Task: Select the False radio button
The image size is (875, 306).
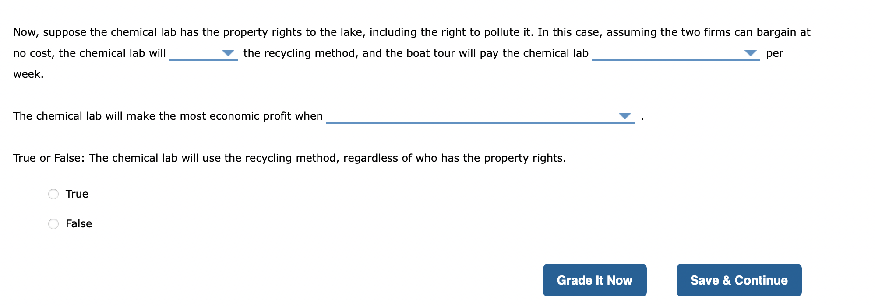Action: pos(53,223)
